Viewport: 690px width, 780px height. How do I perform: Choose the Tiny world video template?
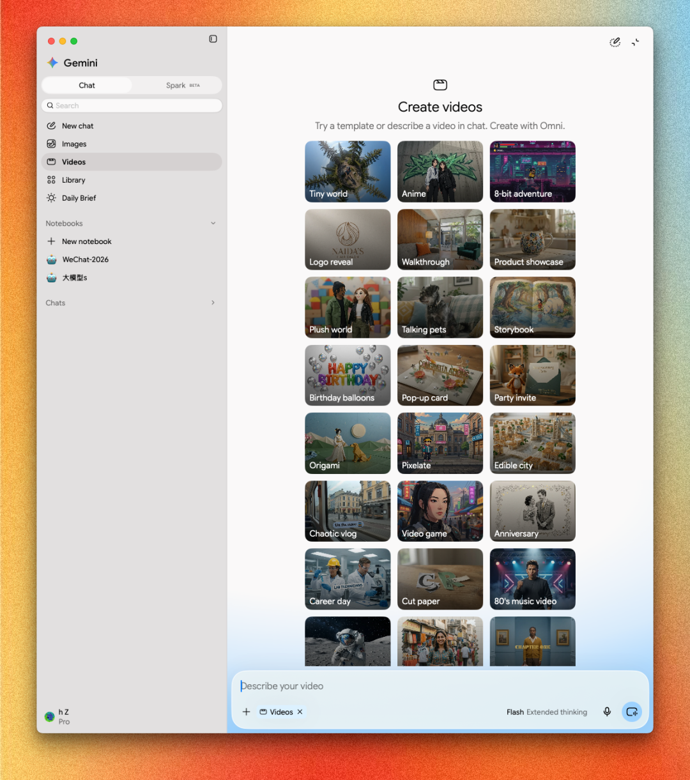click(348, 171)
